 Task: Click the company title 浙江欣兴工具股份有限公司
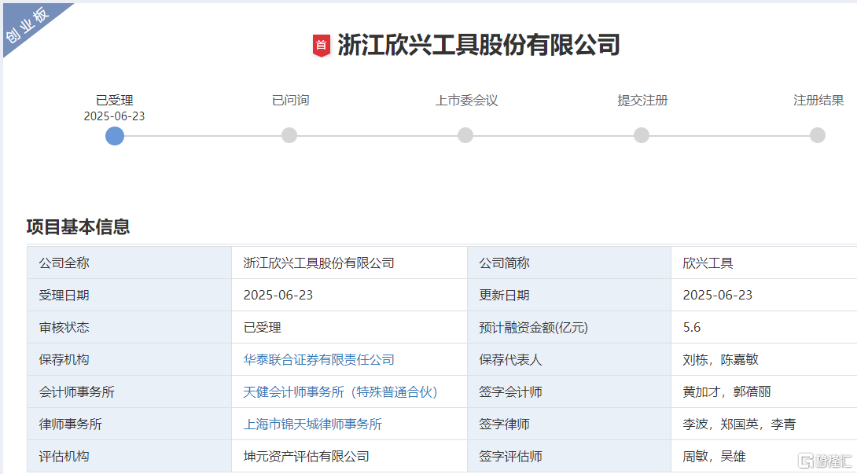coord(479,45)
